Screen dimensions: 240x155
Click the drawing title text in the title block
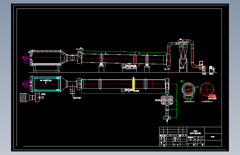(195, 132)
